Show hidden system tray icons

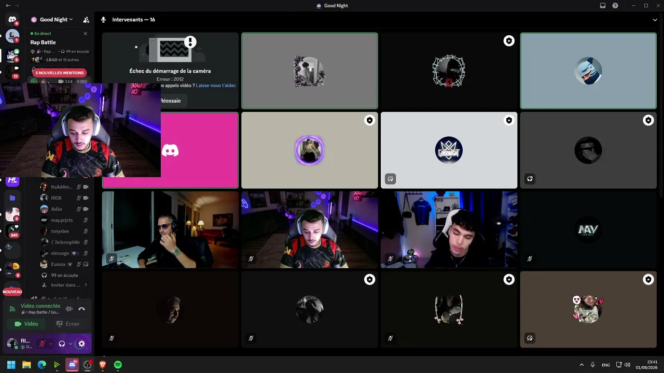point(581,365)
